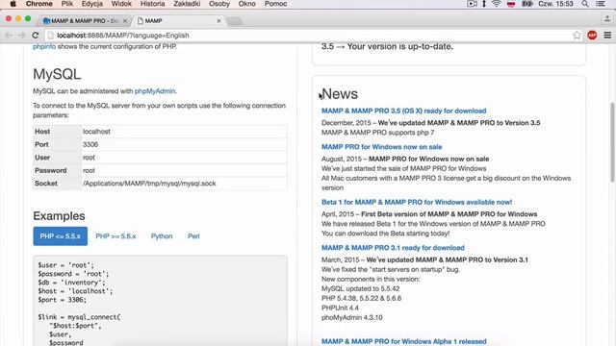The width and height of the screenshot is (616, 346).
Task: Open the Zakładki menu
Action: click(187, 4)
